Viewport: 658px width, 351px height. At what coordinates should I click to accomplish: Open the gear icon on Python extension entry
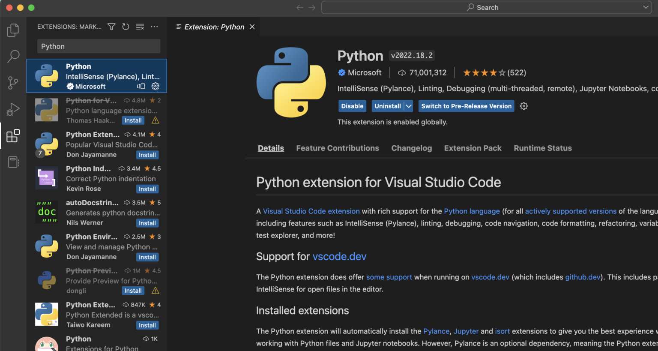(x=155, y=86)
